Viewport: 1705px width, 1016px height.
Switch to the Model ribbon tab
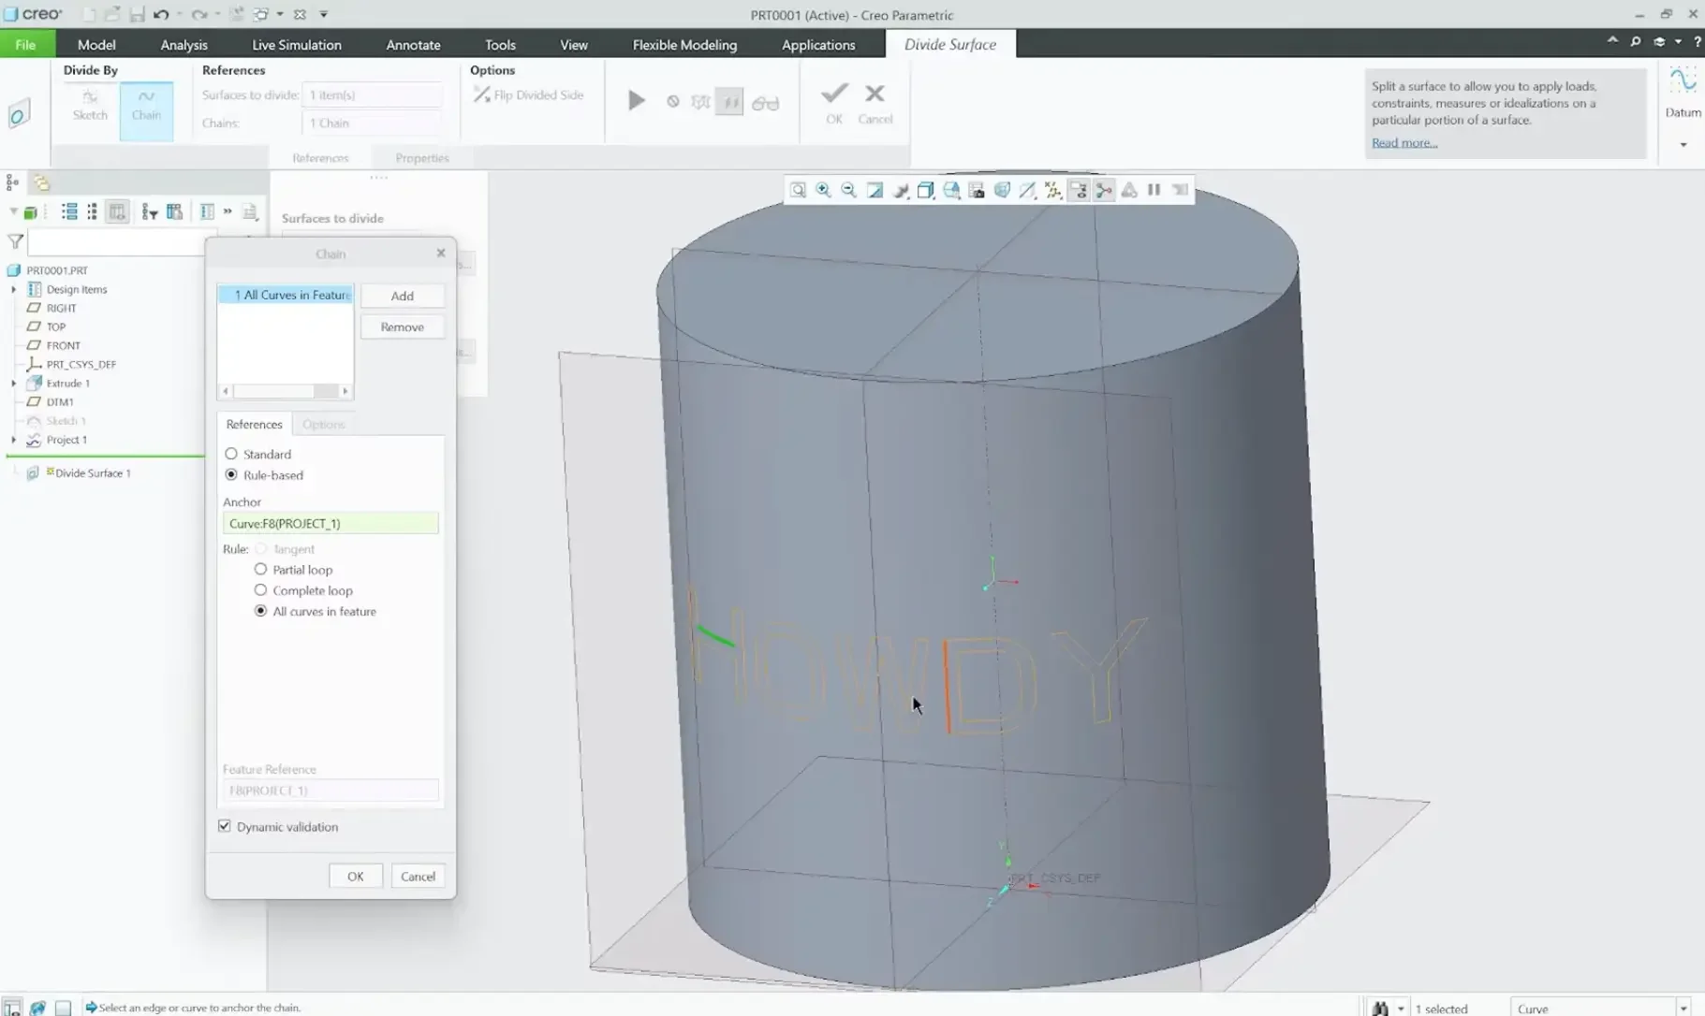96,44
